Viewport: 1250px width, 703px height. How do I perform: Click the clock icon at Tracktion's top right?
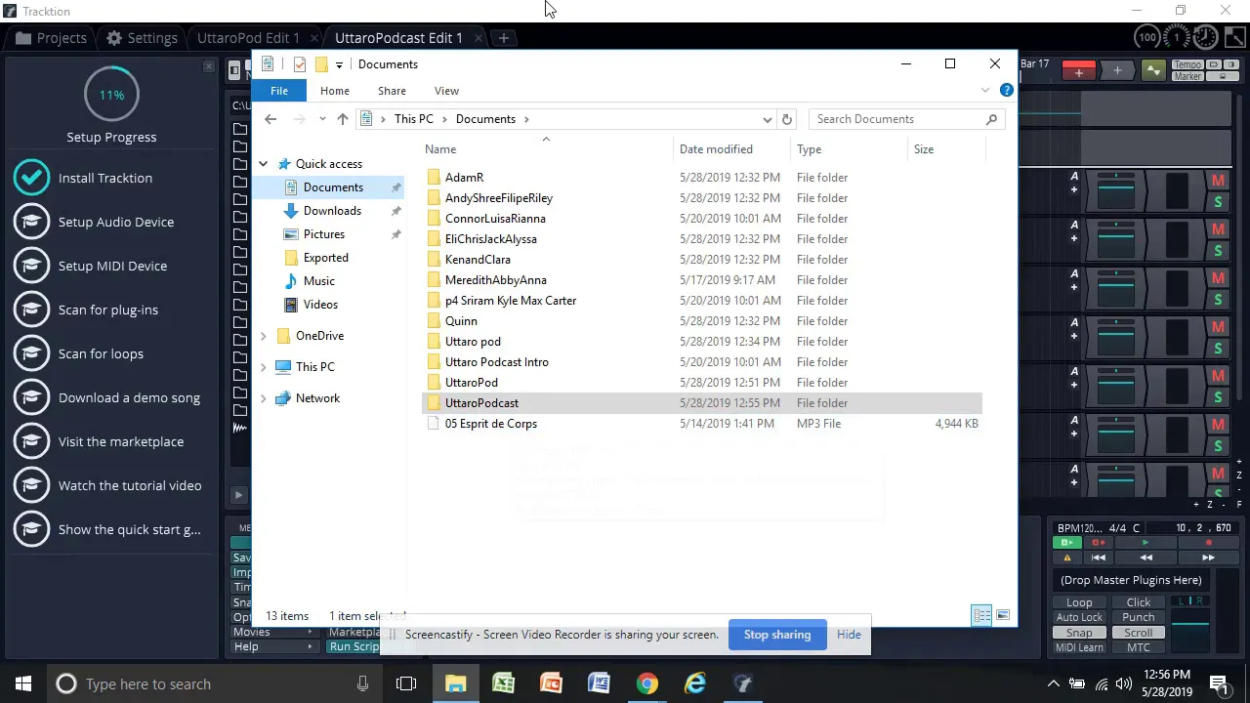(1205, 37)
